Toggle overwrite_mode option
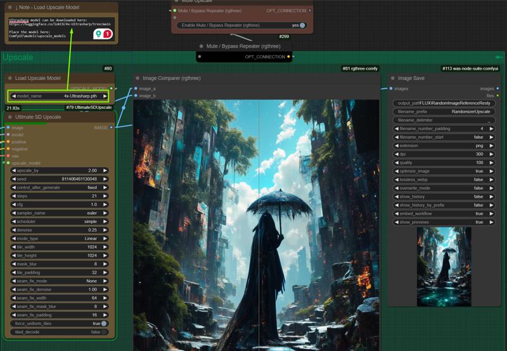Viewport: 507px width, 351px height. click(x=444, y=188)
